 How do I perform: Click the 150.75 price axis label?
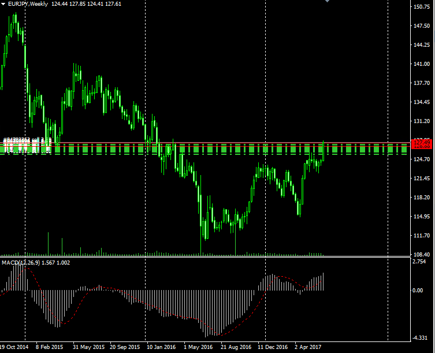pos(421,7)
